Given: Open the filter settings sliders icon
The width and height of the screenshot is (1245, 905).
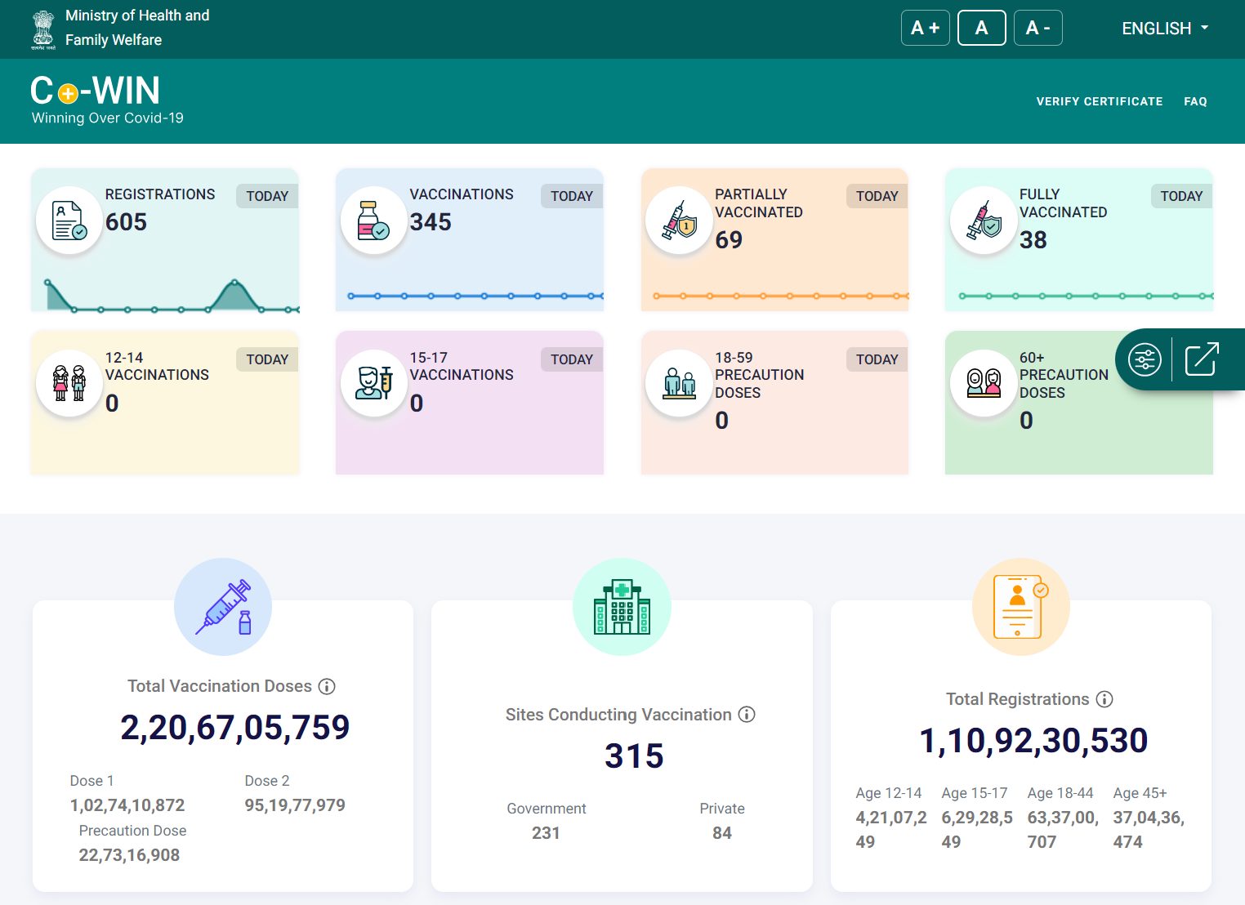Looking at the screenshot, I should click(1144, 359).
